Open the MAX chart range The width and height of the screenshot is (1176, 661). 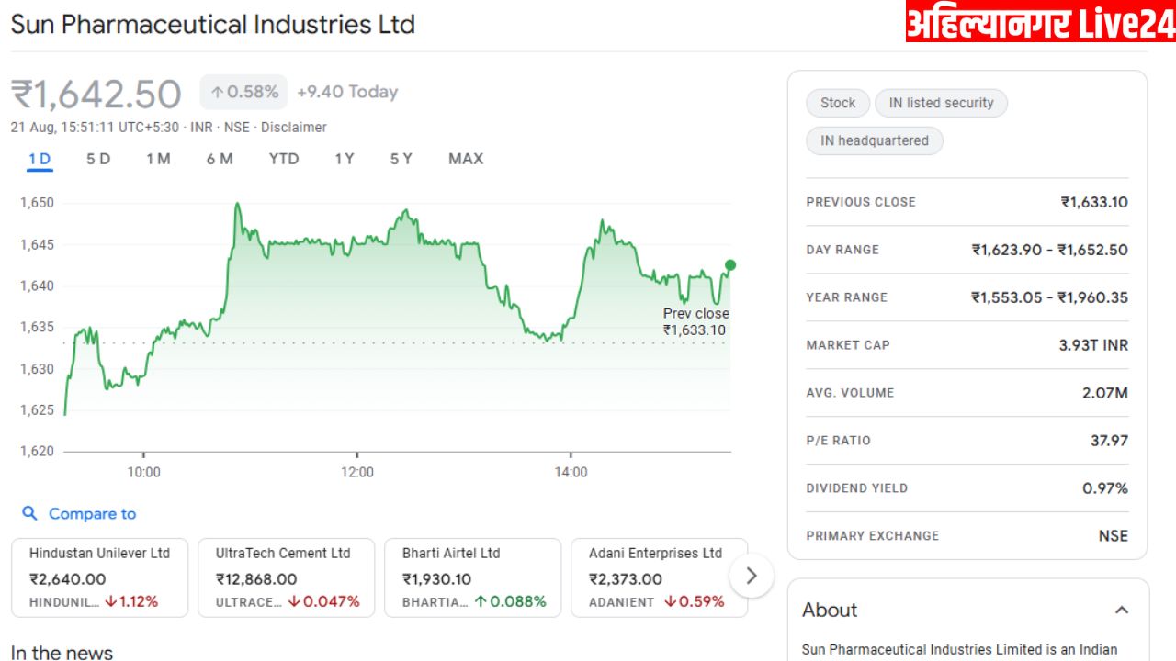tap(466, 159)
